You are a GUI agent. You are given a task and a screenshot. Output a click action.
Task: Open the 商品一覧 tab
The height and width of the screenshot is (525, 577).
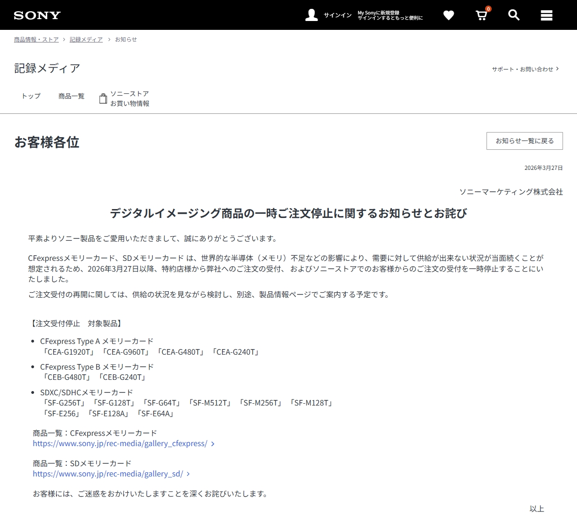71,96
